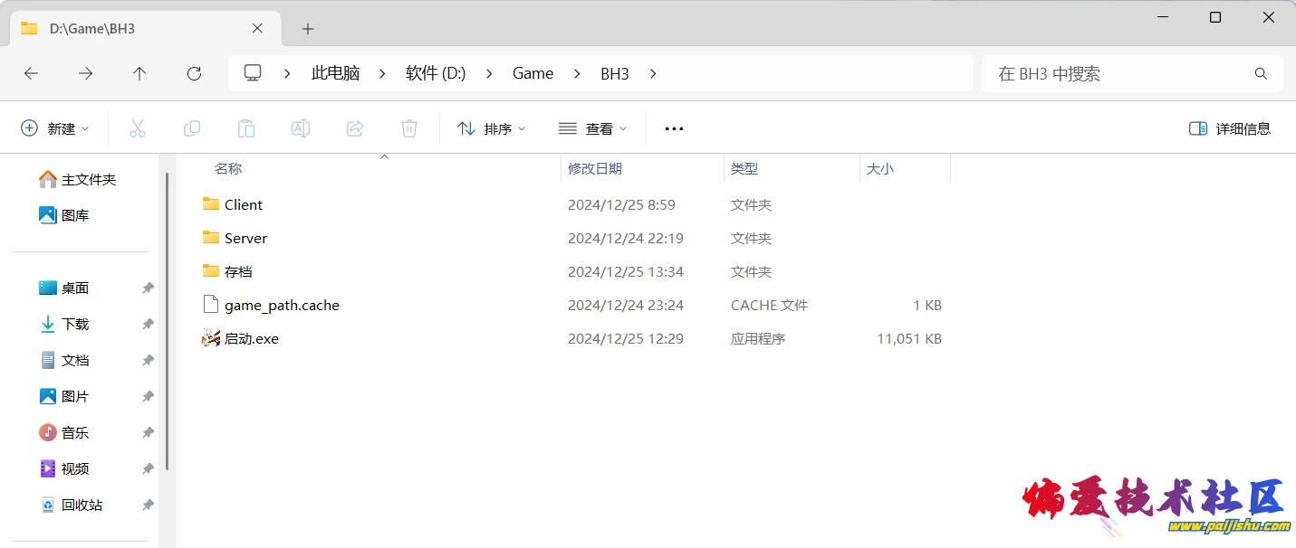Toggle the 详细信息 details pane
The width and height of the screenshot is (1296, 548).
[1230, 128]
